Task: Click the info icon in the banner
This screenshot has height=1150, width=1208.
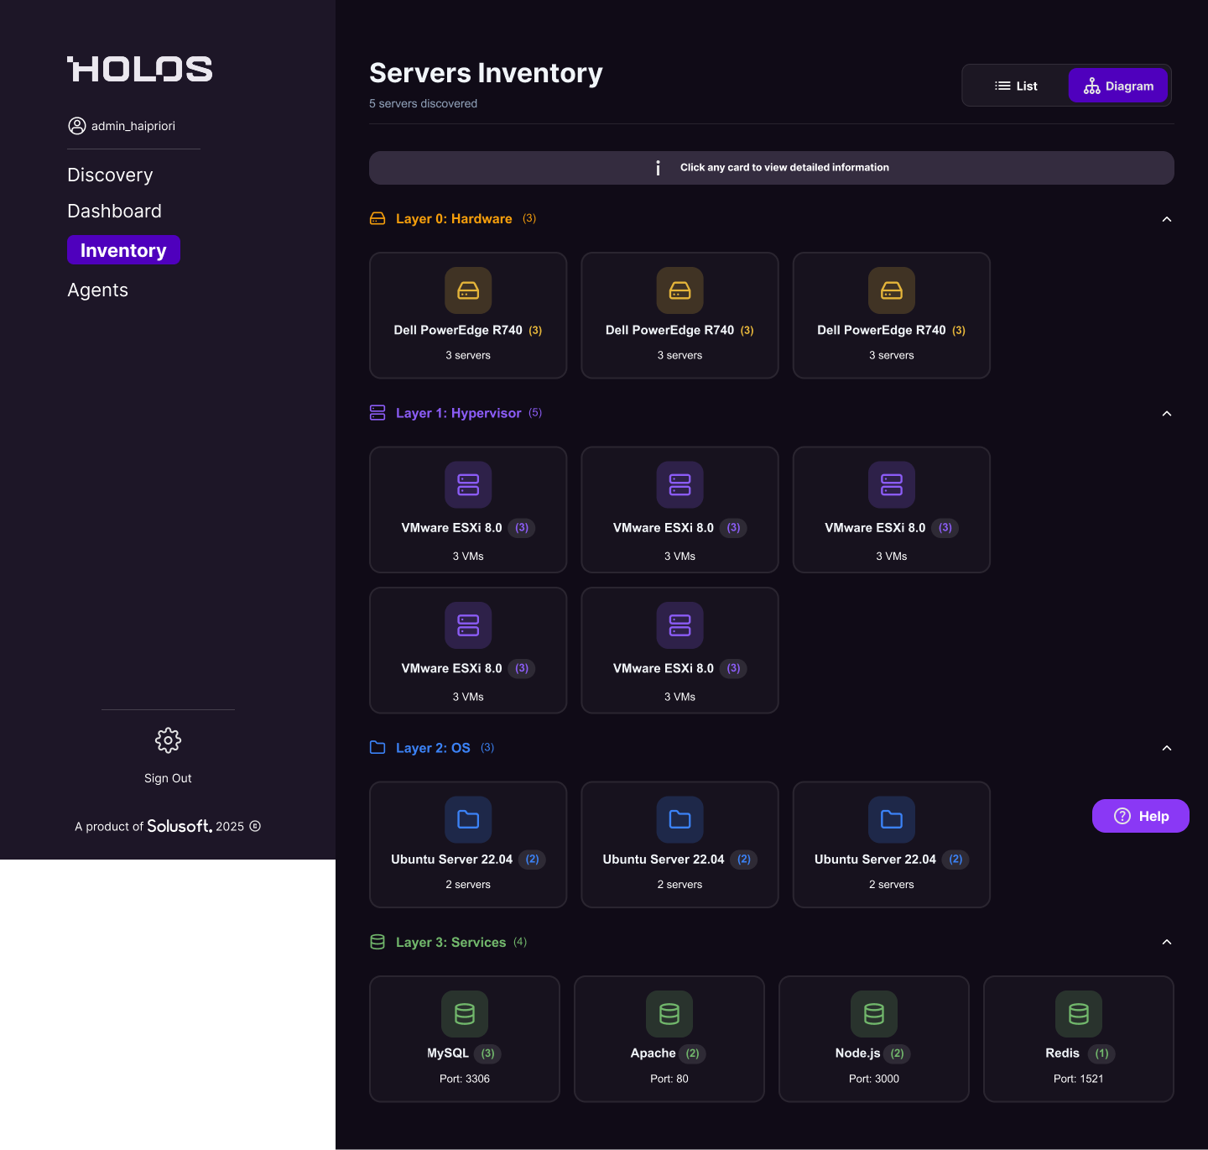Action: (x=658, y=168)
